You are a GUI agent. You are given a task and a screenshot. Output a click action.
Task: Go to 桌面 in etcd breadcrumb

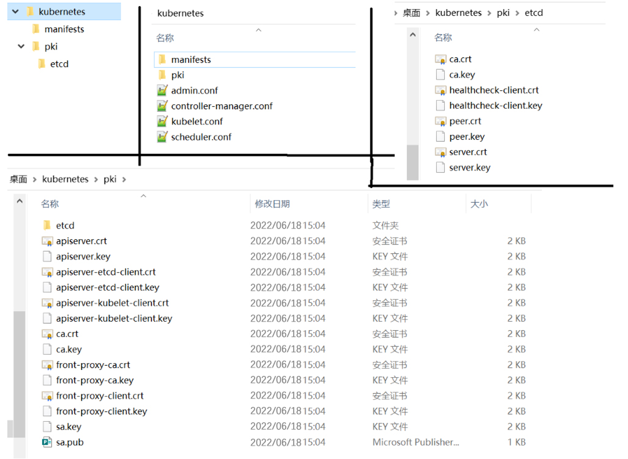coord(411,13)
